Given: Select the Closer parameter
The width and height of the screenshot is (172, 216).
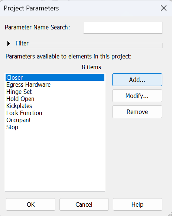Looking at the screenshot, I should tap(55, 77).
